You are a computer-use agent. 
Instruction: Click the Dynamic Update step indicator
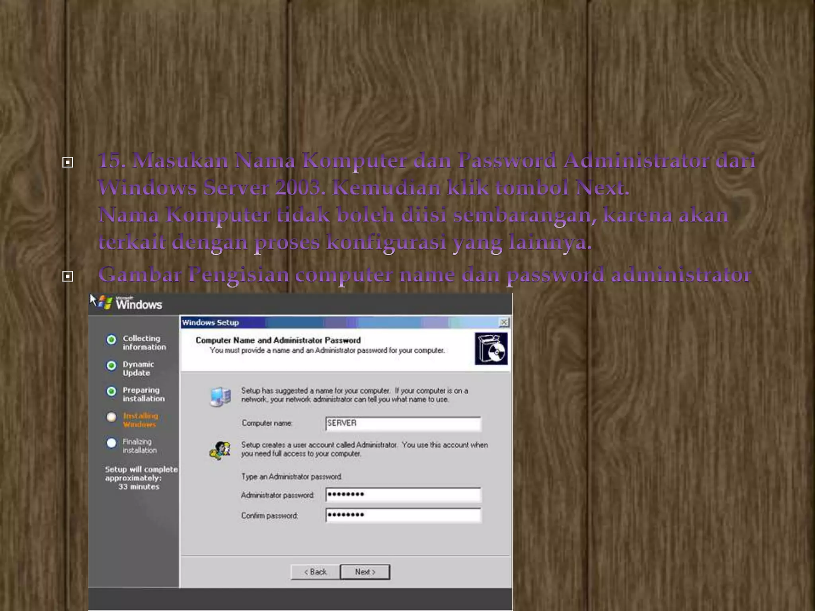click(x=111, y=366)
